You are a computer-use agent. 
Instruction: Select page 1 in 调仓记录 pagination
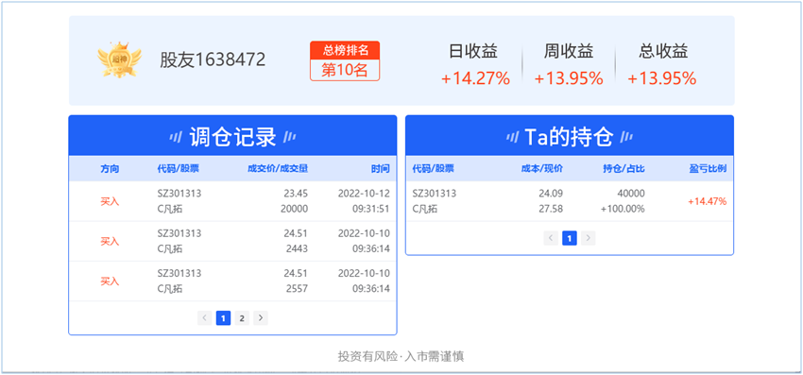coord(223,318)
